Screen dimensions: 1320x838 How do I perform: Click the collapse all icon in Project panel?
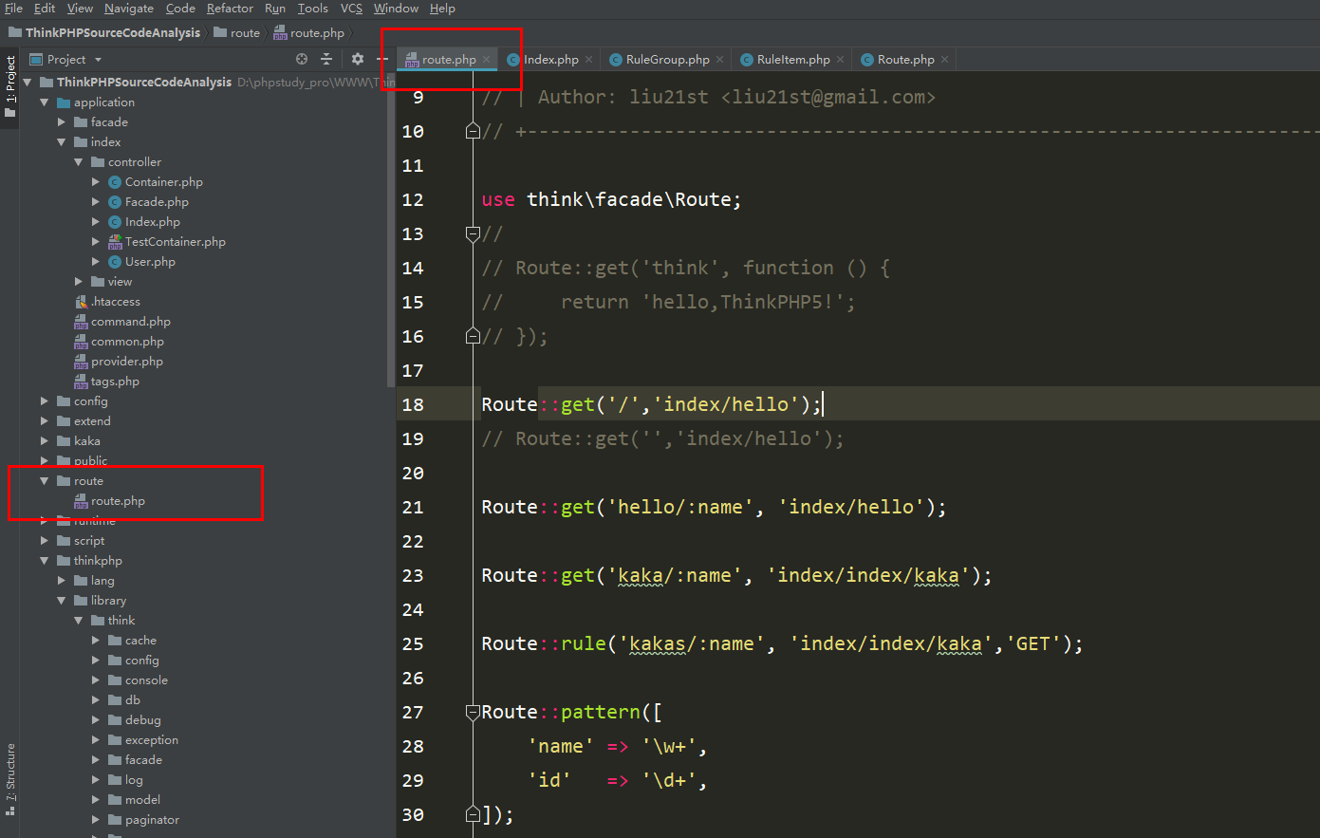[x=326, y=59]
